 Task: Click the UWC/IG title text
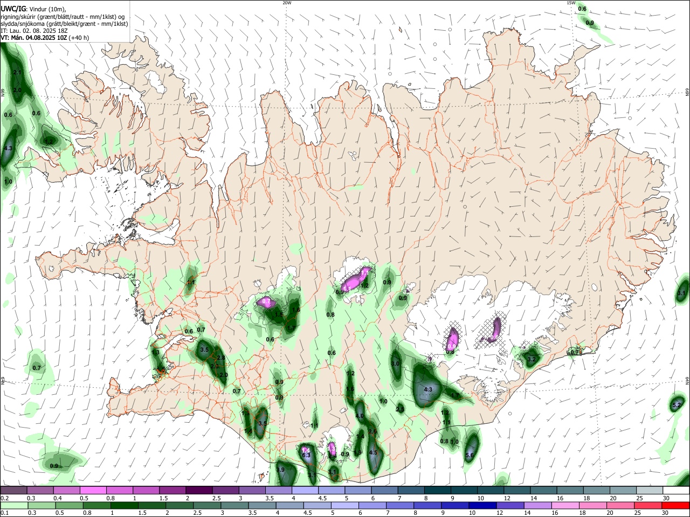pyautogui.click(x=12, y=9)
